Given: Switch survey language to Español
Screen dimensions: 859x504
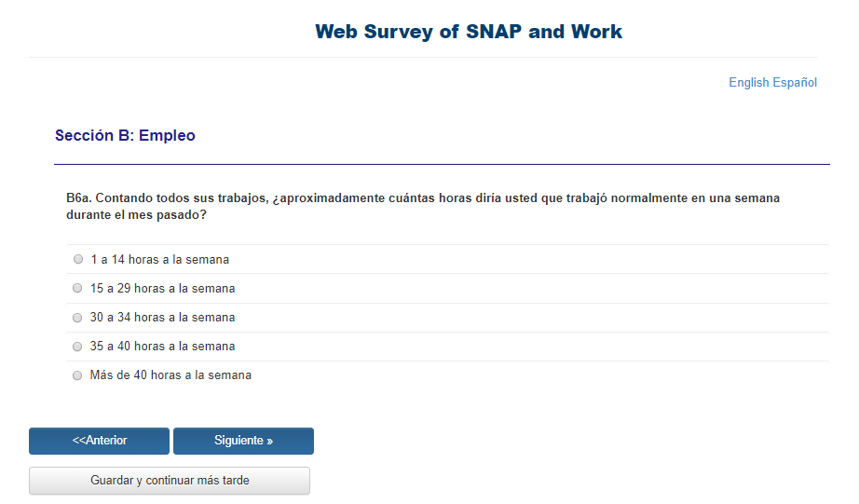Looking at the screenshot, I should click(x=795, y=83).
